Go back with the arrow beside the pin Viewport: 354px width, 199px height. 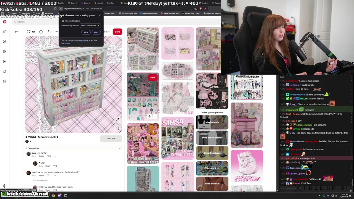pos(16,32)
